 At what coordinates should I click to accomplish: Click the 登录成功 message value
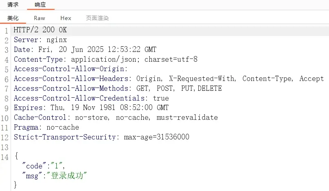click(67, 175)
